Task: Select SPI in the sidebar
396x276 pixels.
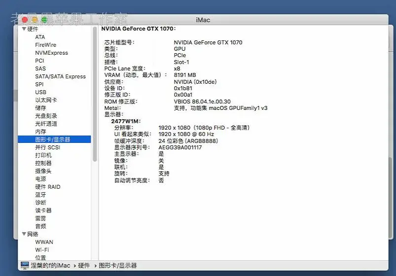Action: [39, 84]
